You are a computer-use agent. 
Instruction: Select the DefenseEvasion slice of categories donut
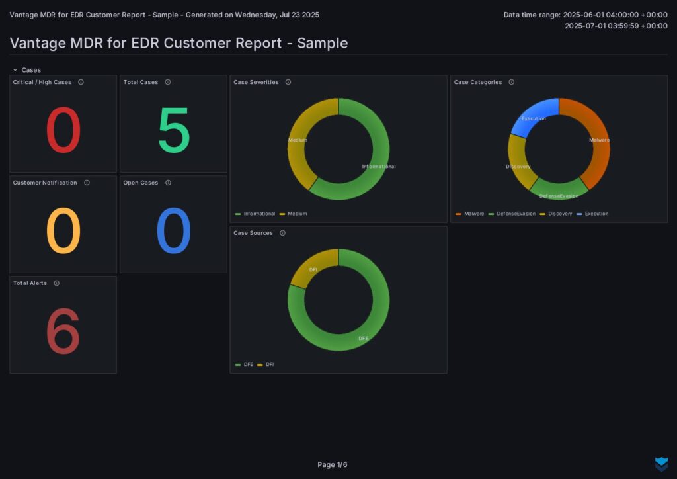coord(559,191)
